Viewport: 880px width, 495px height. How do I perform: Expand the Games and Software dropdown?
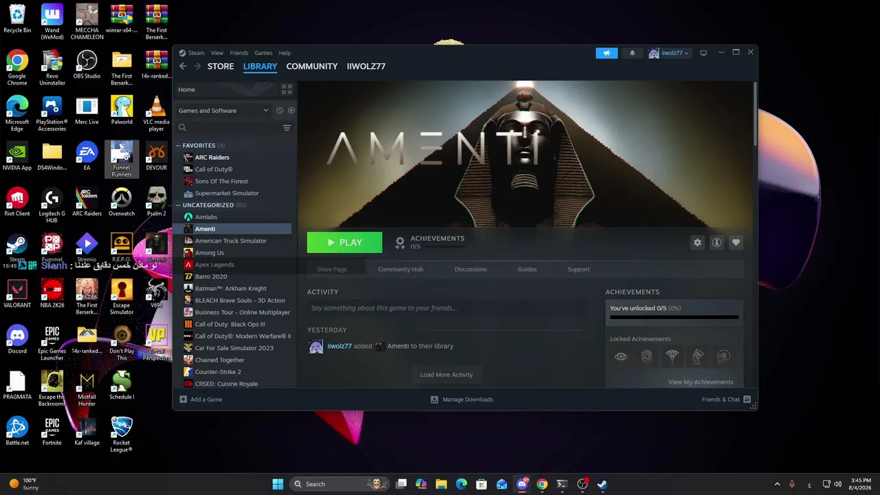(223, 111)
